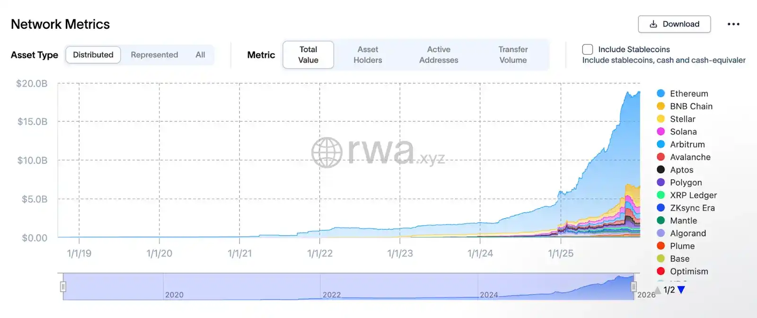757x318 pixels.
Task: Click the right range slider handle
Action: 634,286
